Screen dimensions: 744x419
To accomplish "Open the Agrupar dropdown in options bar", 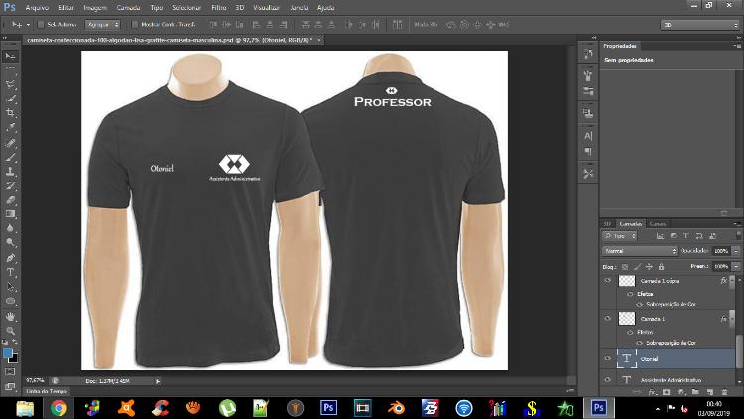I will tap(102, 24).
